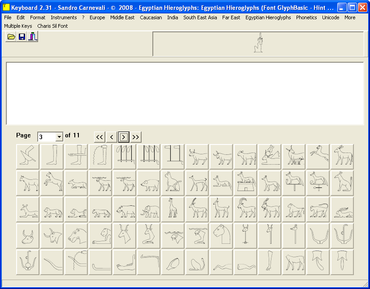370x289 pixels.
Task: Insert the cow suckling calf hieroglyph
Action: (x=294, y=157)
